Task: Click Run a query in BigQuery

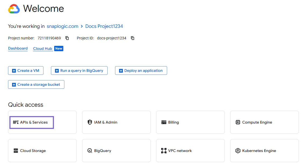Action: 79,70
